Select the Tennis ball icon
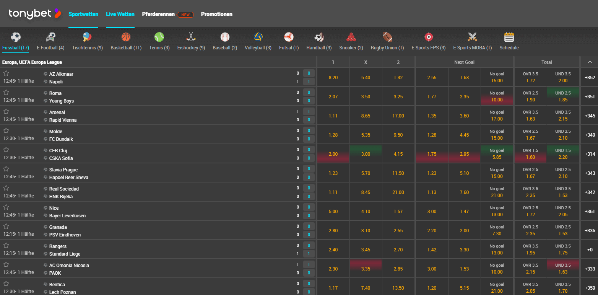The image size is (598, 295). (159, 37)
